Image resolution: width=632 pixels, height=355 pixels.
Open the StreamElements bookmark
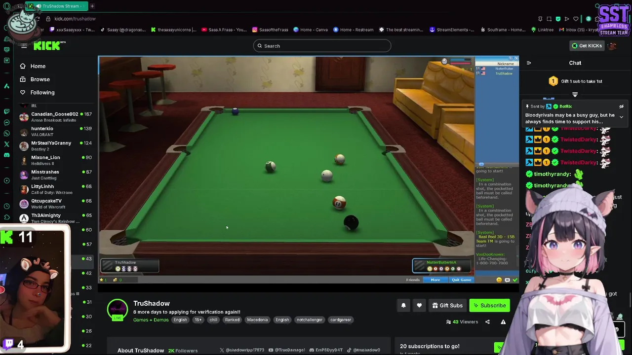(x=452, y=30)
